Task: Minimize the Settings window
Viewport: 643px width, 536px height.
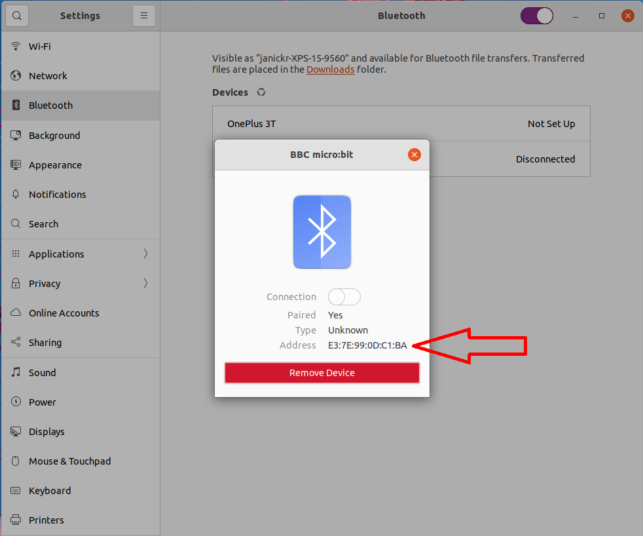Action: pyautogui.click(x=576, y=16)
